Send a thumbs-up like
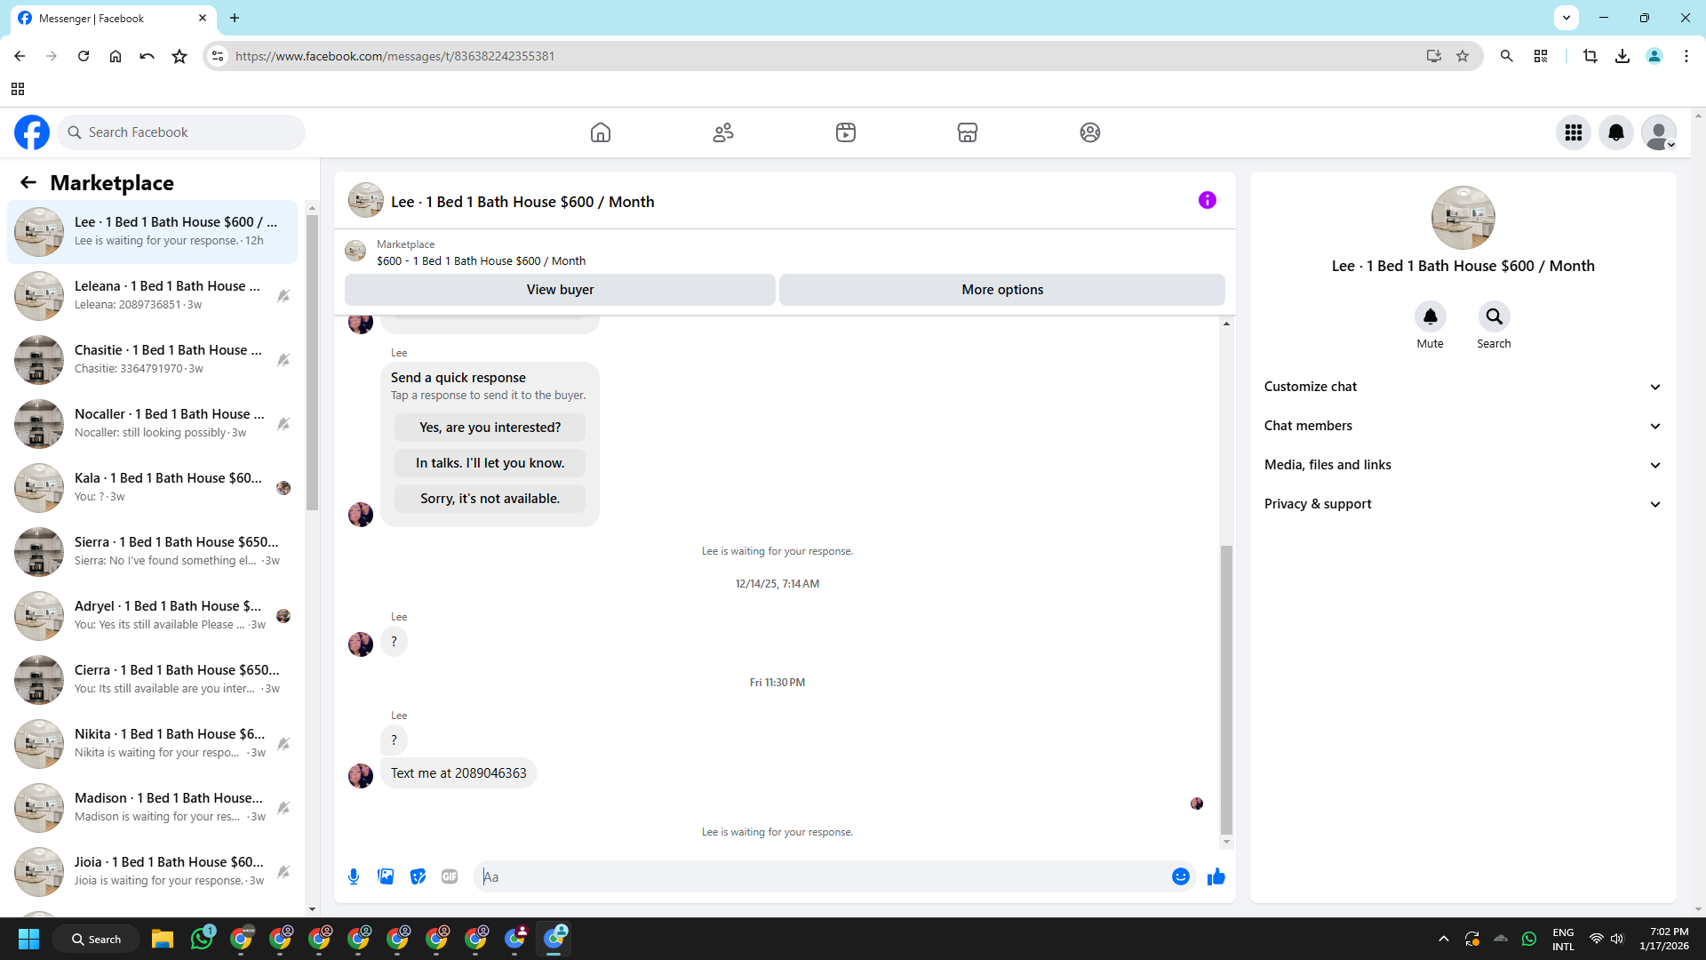Image resolution: width=1706 pixels, height=960 pixels. coord(1216,876)
